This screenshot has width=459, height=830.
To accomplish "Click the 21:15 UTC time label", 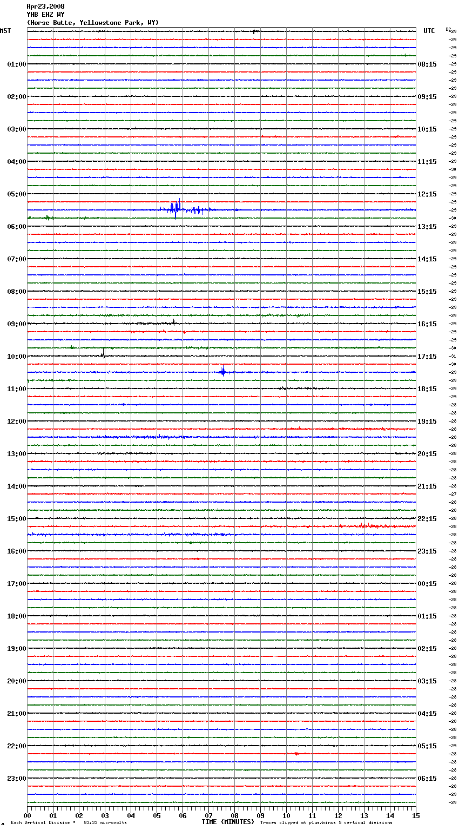I will point(427,486).
